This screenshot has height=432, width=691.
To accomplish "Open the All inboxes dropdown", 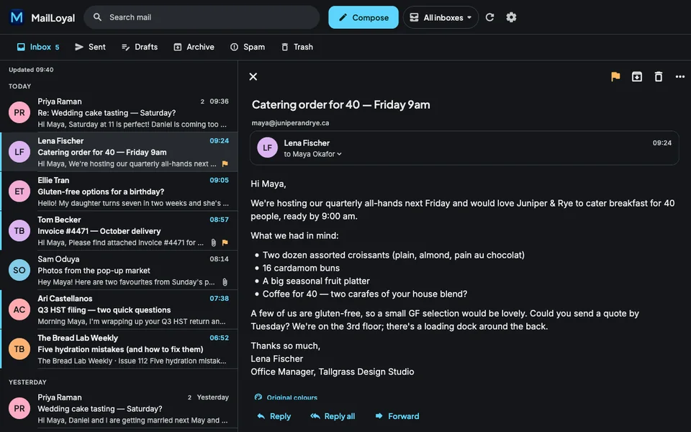I will tap(441, 17).
